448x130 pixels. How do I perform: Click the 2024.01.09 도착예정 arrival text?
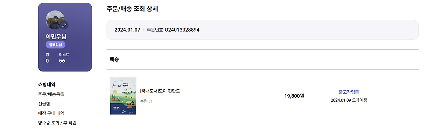(x=349, y=100)
